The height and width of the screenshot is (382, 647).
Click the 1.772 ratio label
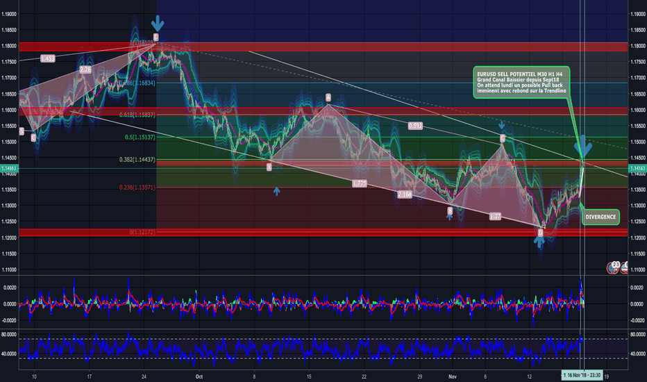point(360,183)
